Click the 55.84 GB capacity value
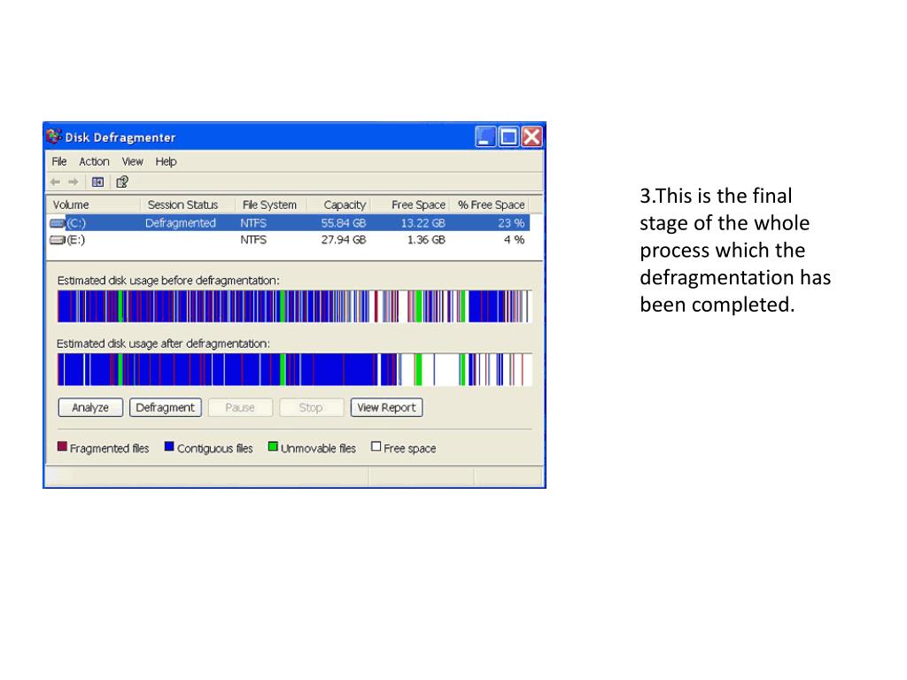 point(344,223)
